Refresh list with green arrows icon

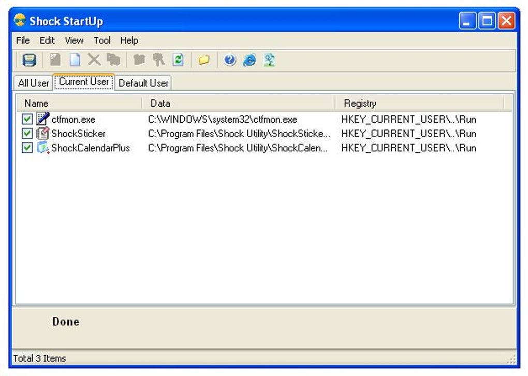[178, 60]
